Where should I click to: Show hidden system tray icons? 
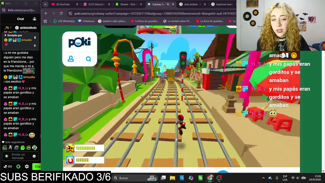(x=263, y=178)
